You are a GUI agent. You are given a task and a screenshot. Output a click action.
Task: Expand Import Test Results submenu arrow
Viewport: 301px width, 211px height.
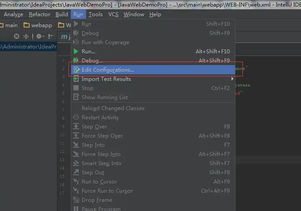tap(232, 79)
